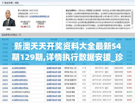The height and width of the screenshot is (103, 135).
Task: Open 基金吧 for fund 620008
Action: (x=54, y=92)
